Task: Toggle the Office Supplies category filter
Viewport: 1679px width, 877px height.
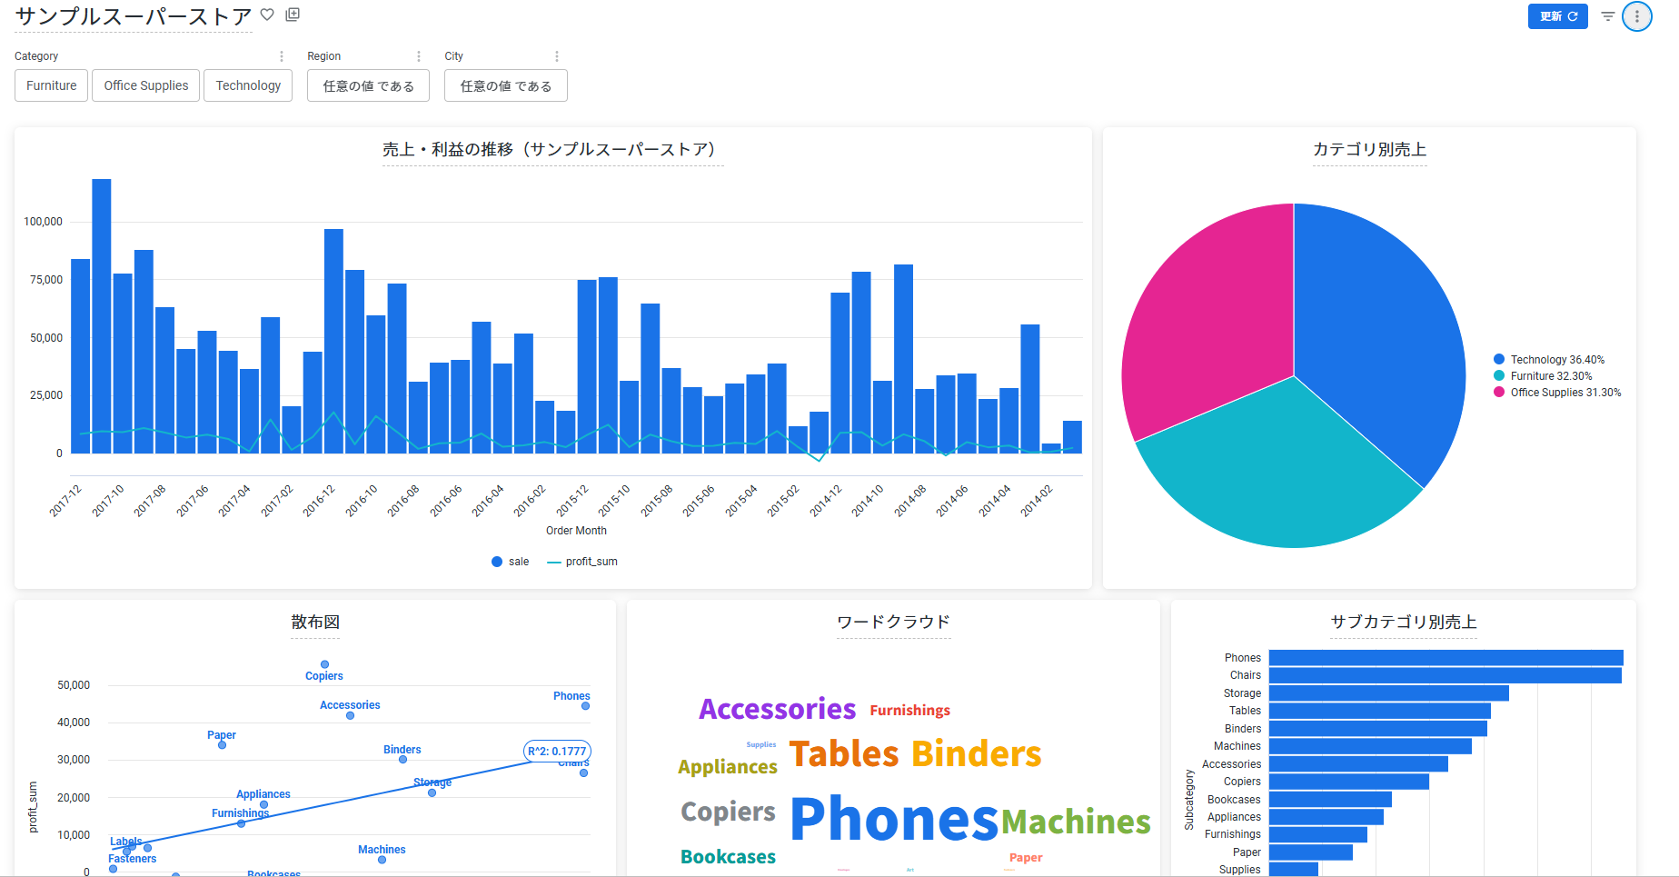Action: [x=145, y=85]
